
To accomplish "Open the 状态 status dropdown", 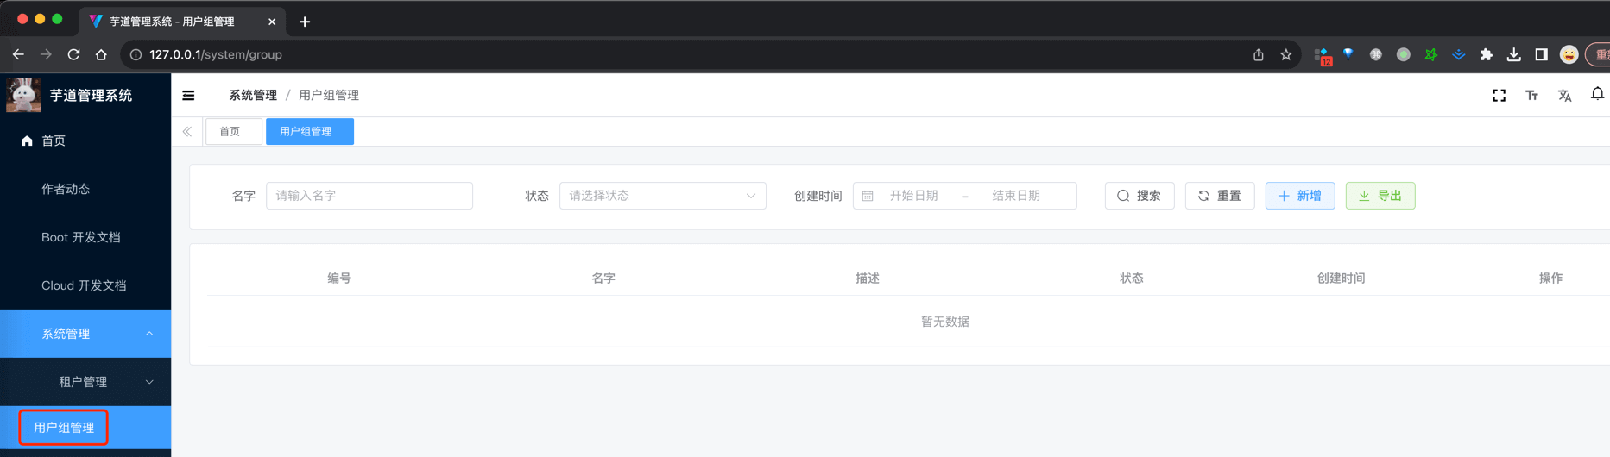I will [x=662, y=196].
